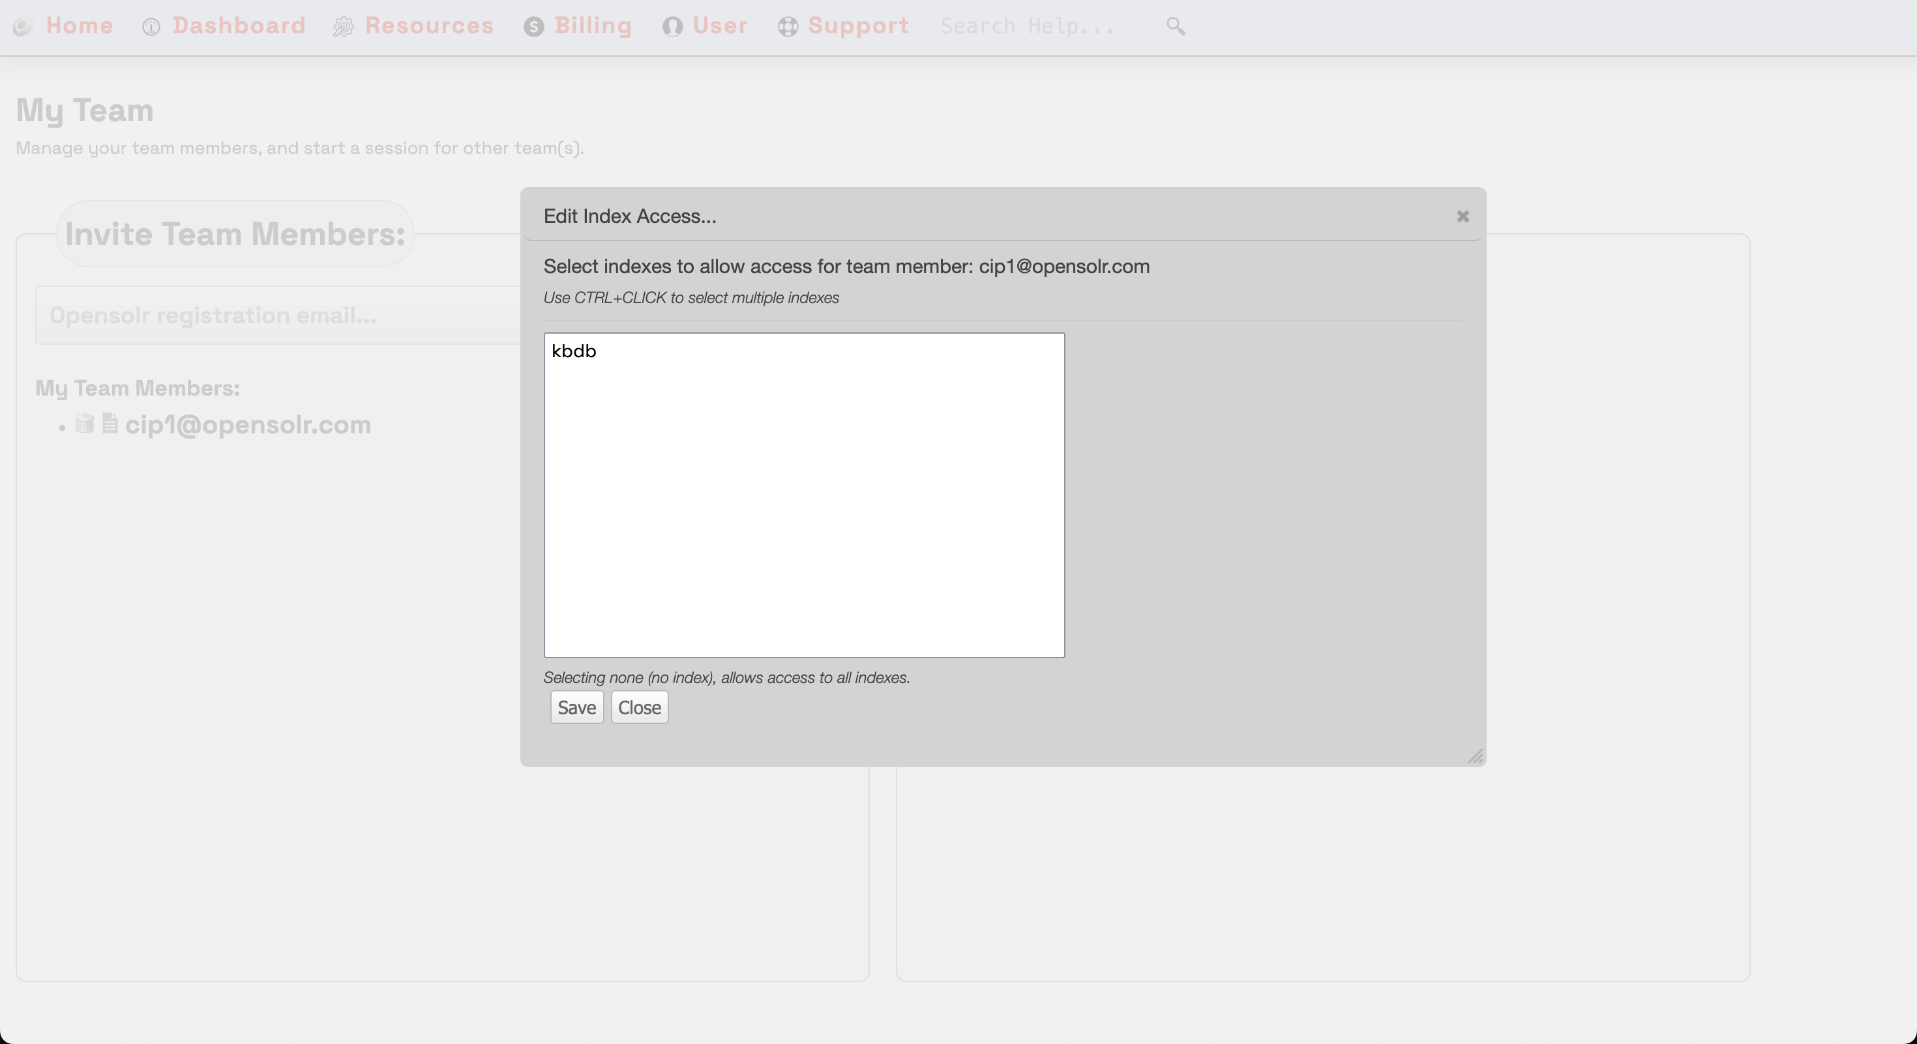1917x1044 pixels.
Task: Open the Dashboard menu
Action: pyautogui.click(x=239, y=26)
